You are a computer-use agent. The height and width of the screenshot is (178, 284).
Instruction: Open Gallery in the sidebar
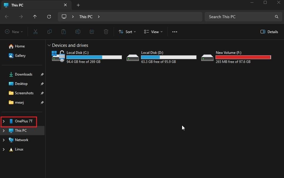(x=17, y=56)
